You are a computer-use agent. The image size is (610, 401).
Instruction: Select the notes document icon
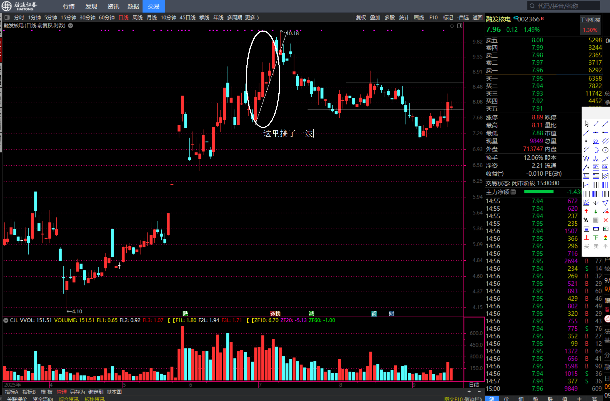(586, 229)
